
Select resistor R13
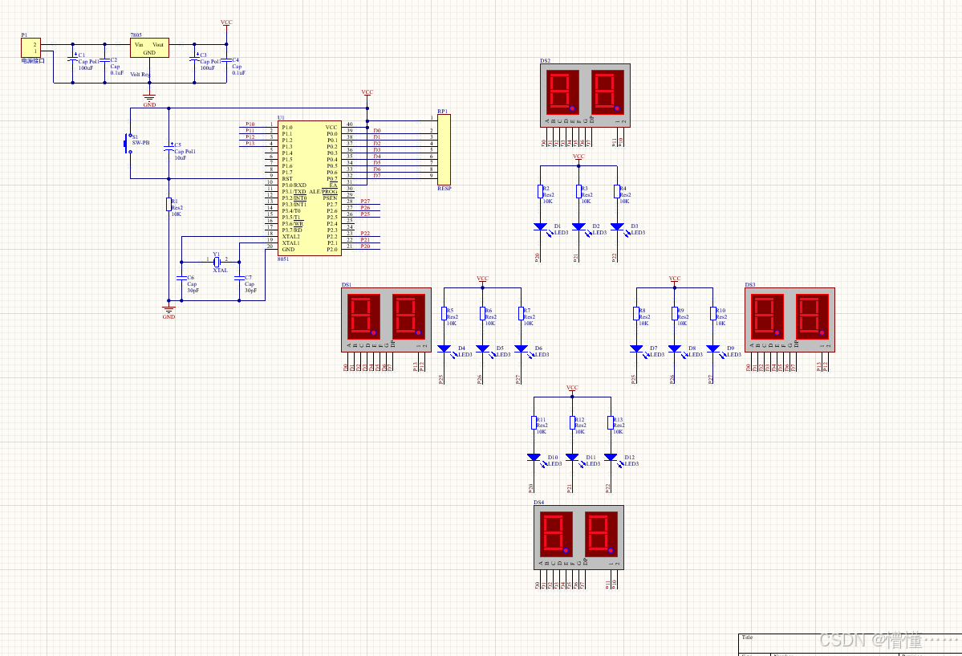(x=611, y=422)
